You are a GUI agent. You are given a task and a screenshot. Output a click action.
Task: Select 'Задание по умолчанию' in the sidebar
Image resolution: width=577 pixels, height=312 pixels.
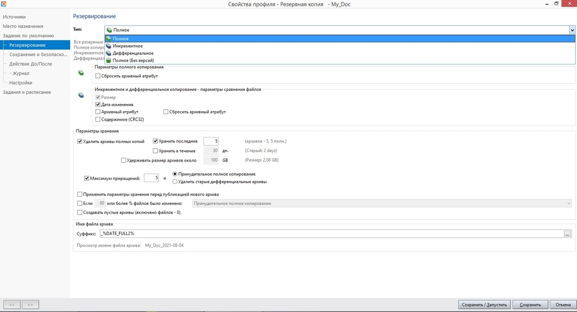pos(28,36)
